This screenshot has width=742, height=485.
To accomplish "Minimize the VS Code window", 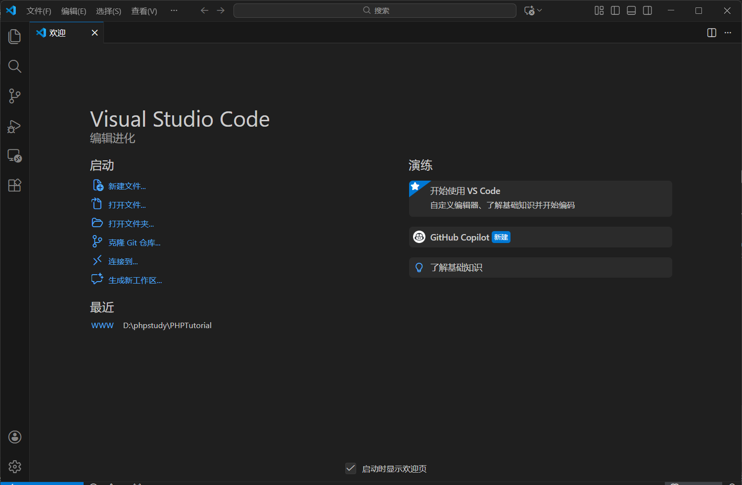I will [671, 10].
